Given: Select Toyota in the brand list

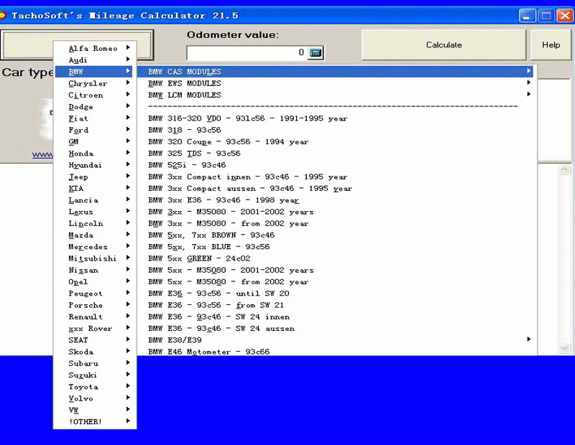Looking at the screenshot, I should click(83, 387).
